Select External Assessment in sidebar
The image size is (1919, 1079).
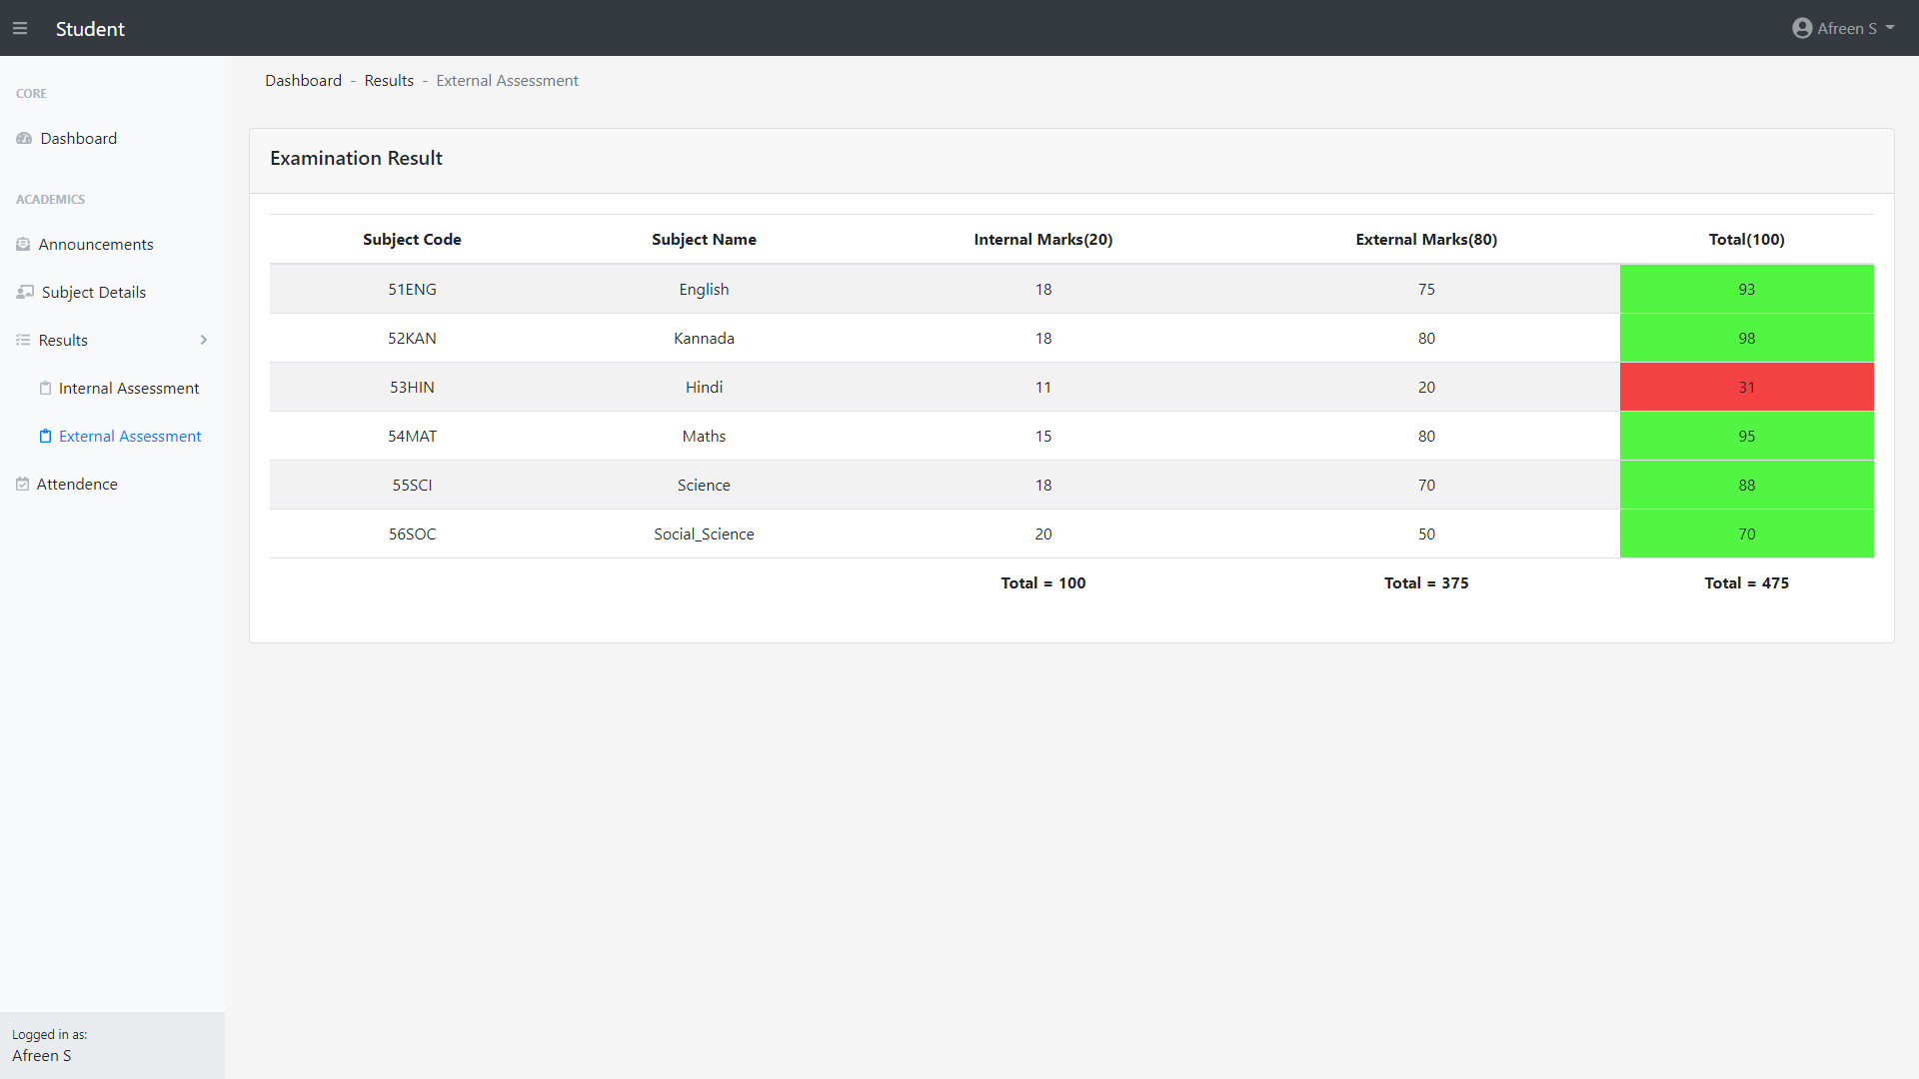pos(130,437)
